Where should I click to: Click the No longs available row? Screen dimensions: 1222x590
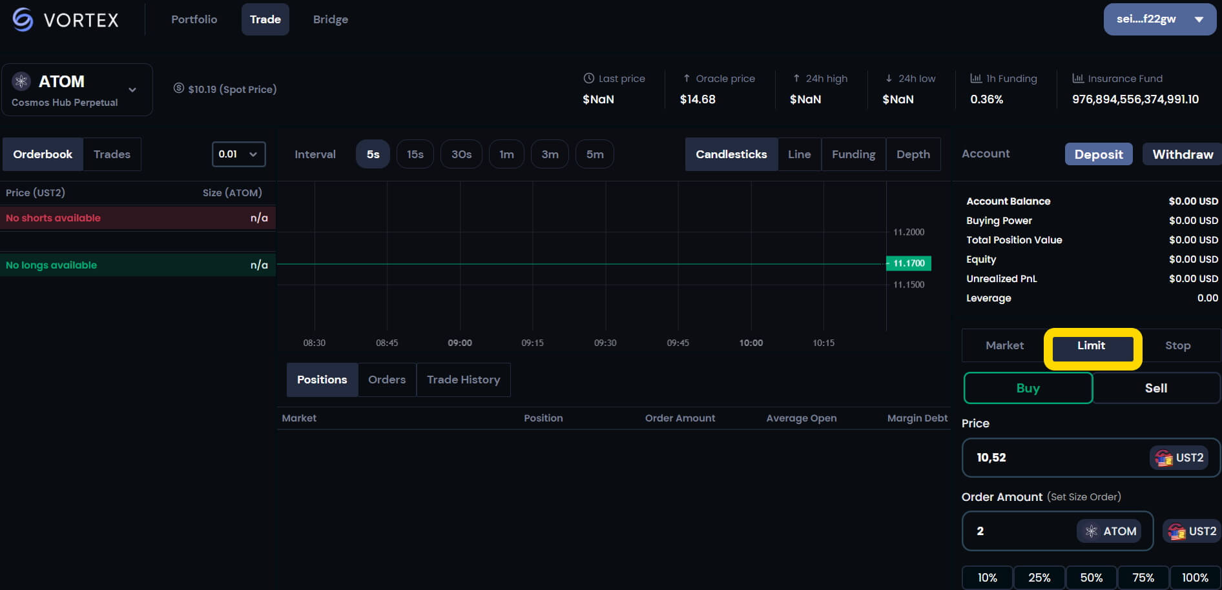click(138, 265)
